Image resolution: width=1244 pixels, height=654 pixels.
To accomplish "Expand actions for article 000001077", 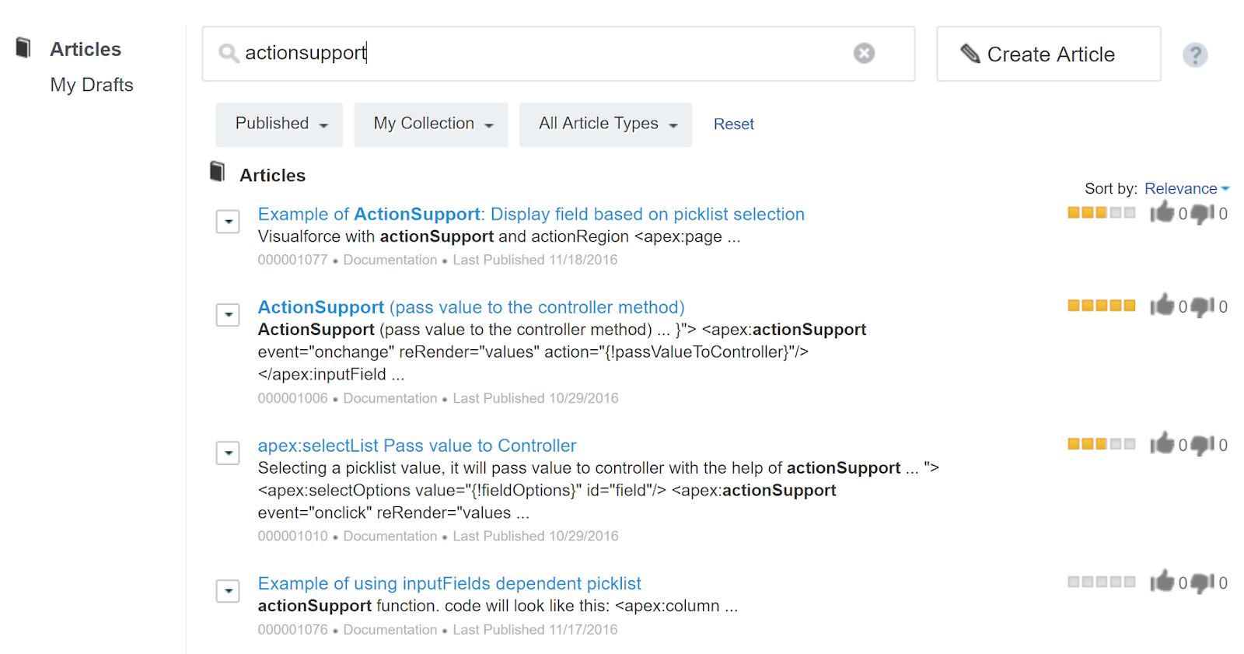I will click(228, 222).
